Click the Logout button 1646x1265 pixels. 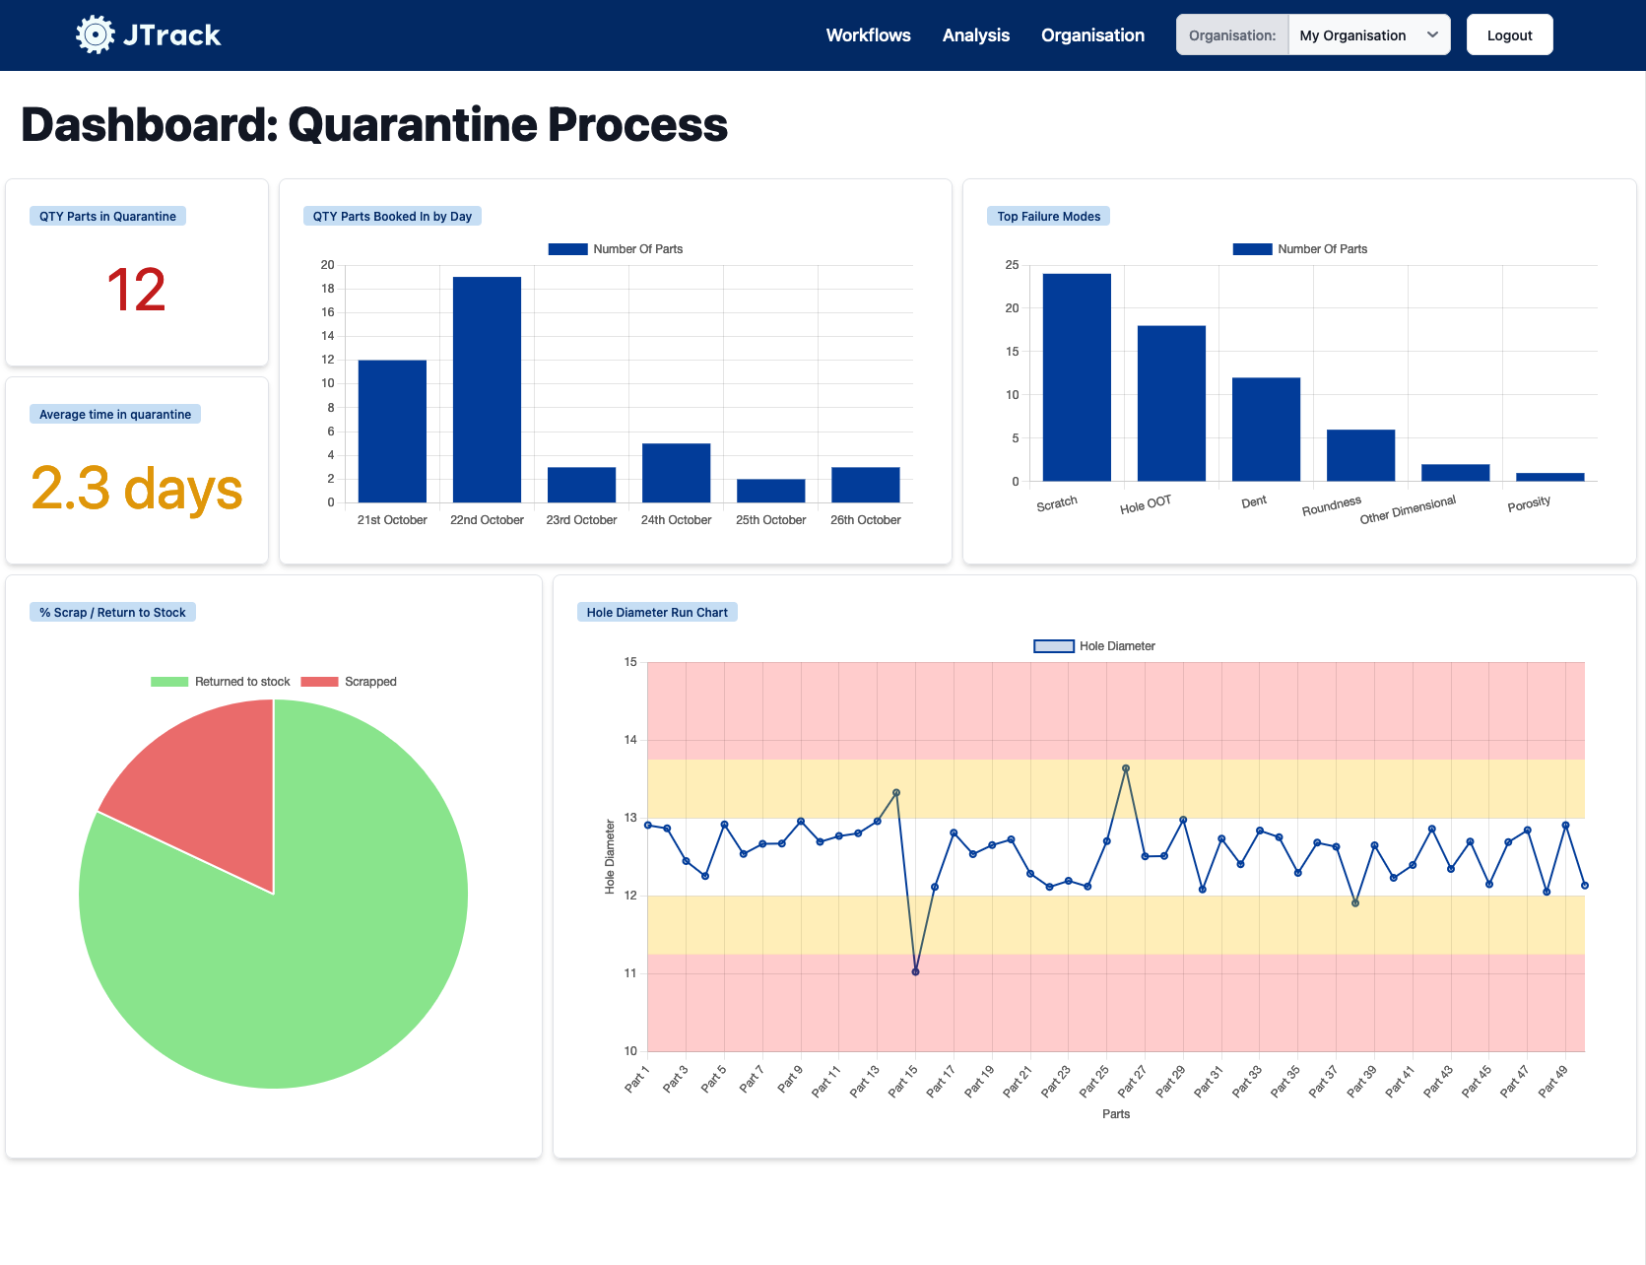(1509, 34)
